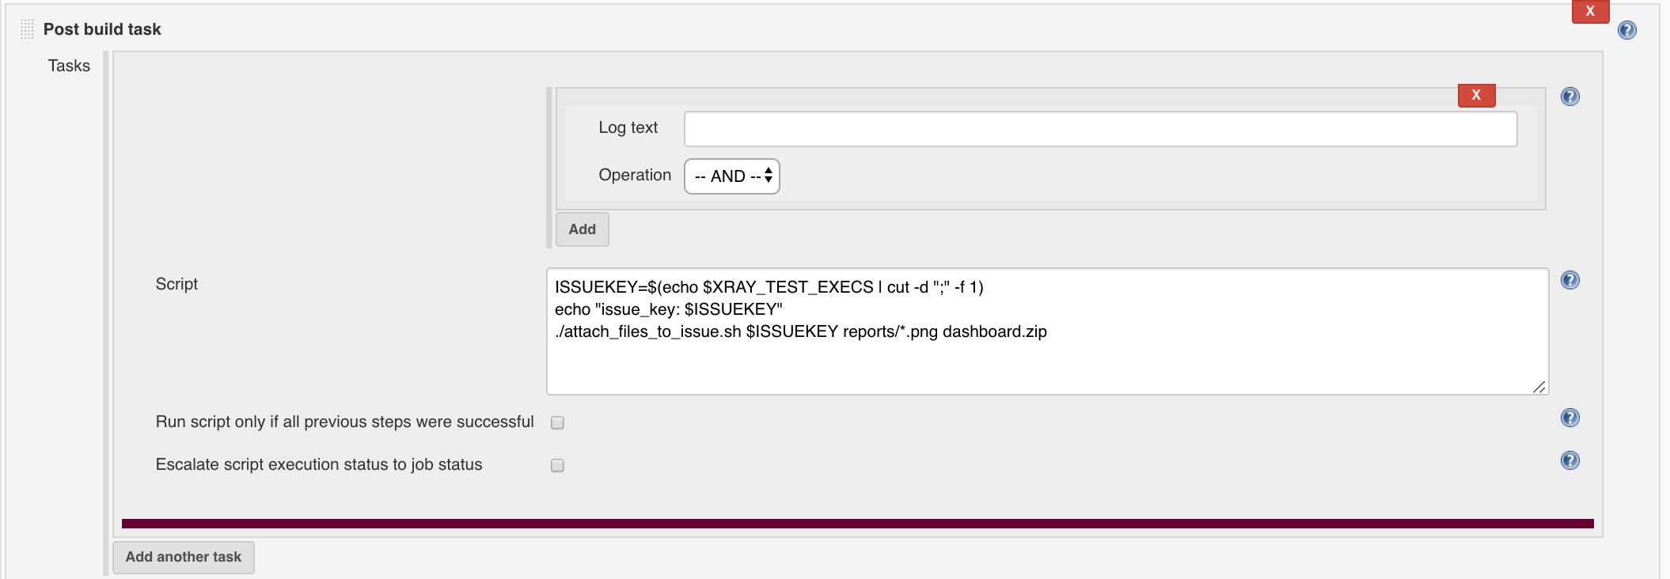This screenshot has width=1670, height=579.
Task: Click the Operation dropdown arrows
Action: pos(768,176)
